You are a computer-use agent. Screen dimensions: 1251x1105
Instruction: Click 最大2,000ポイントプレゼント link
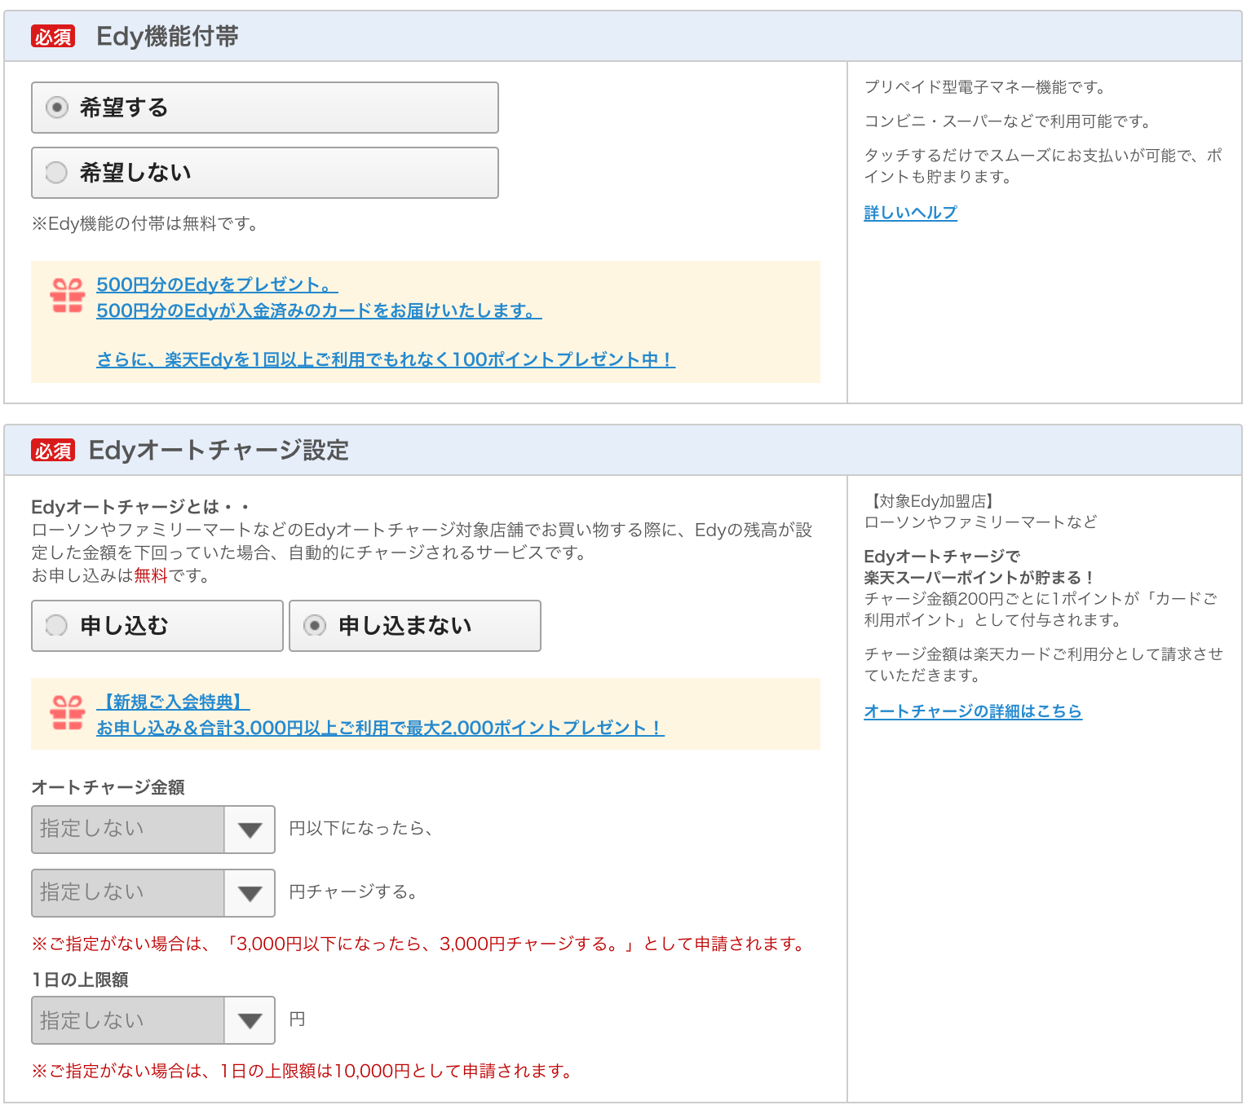tap(380, 728)
